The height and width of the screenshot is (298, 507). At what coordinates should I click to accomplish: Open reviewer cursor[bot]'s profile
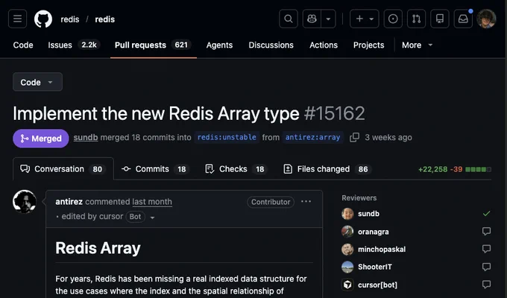point(377,285)
